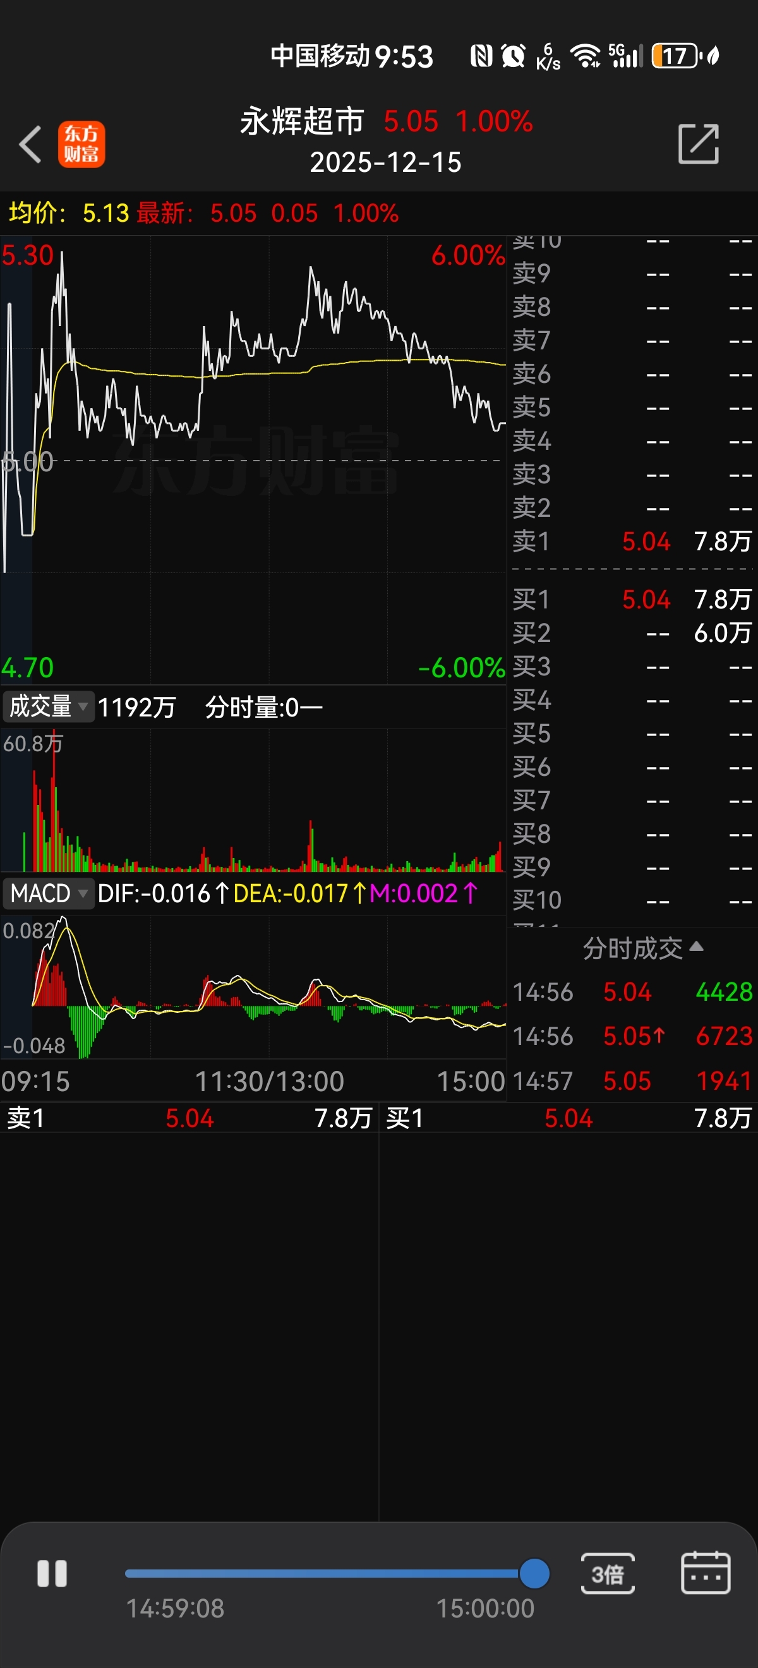Expand the MACD indicator dropdown
The height and width of the screenshot is (1668, 758).
48,893
